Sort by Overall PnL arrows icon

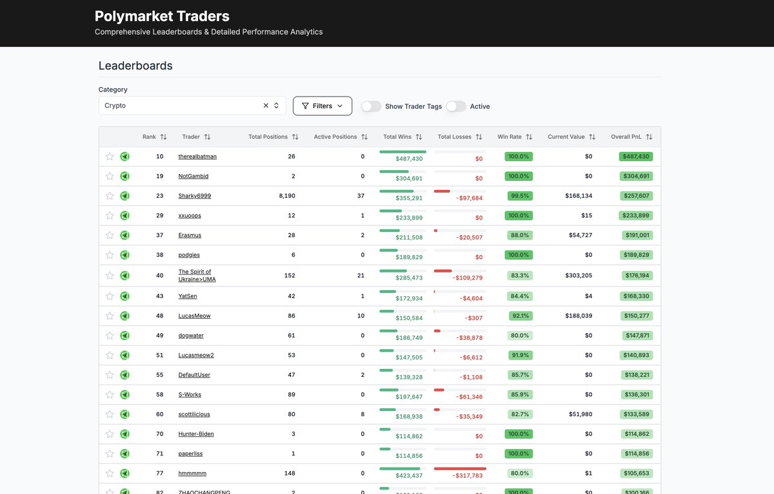pyautogui.click(x=649, y=137)
